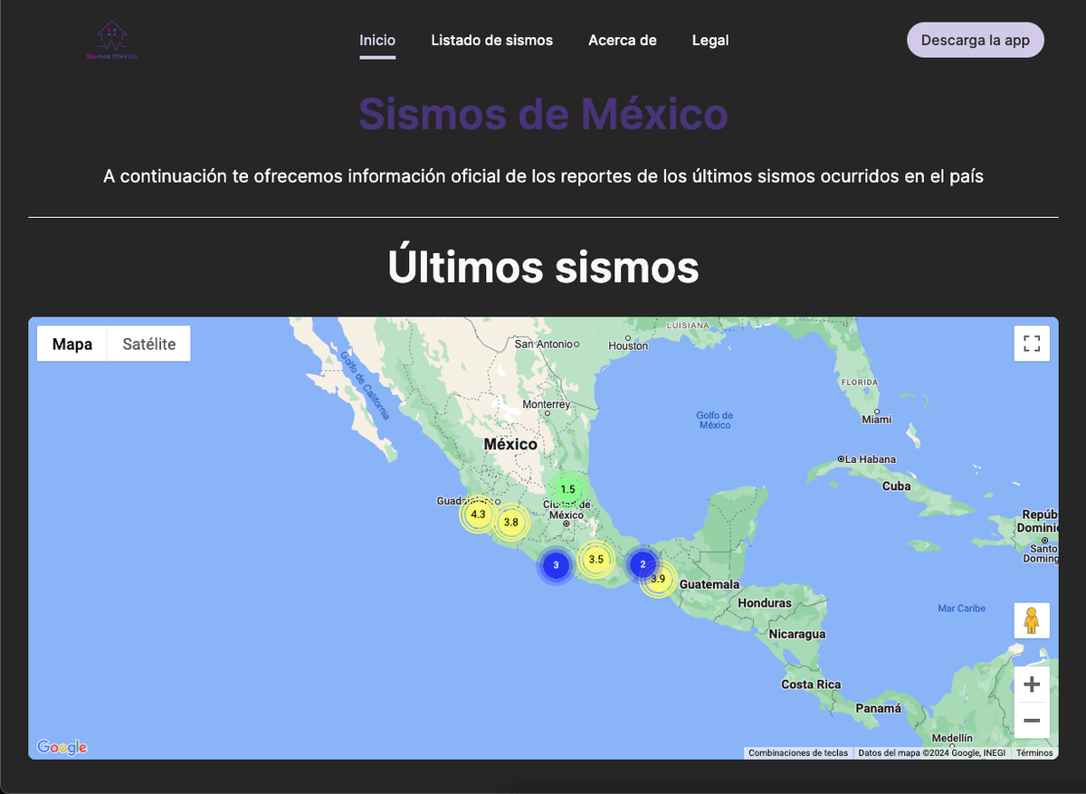Click the bold México country label
The image size is (1086, 794).
pos(510,444)
